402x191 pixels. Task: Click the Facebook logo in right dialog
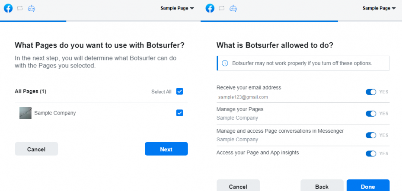210,8
